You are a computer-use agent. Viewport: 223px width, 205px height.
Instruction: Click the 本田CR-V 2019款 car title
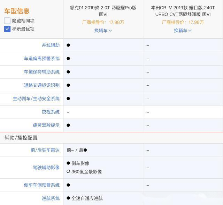(183, 11)
